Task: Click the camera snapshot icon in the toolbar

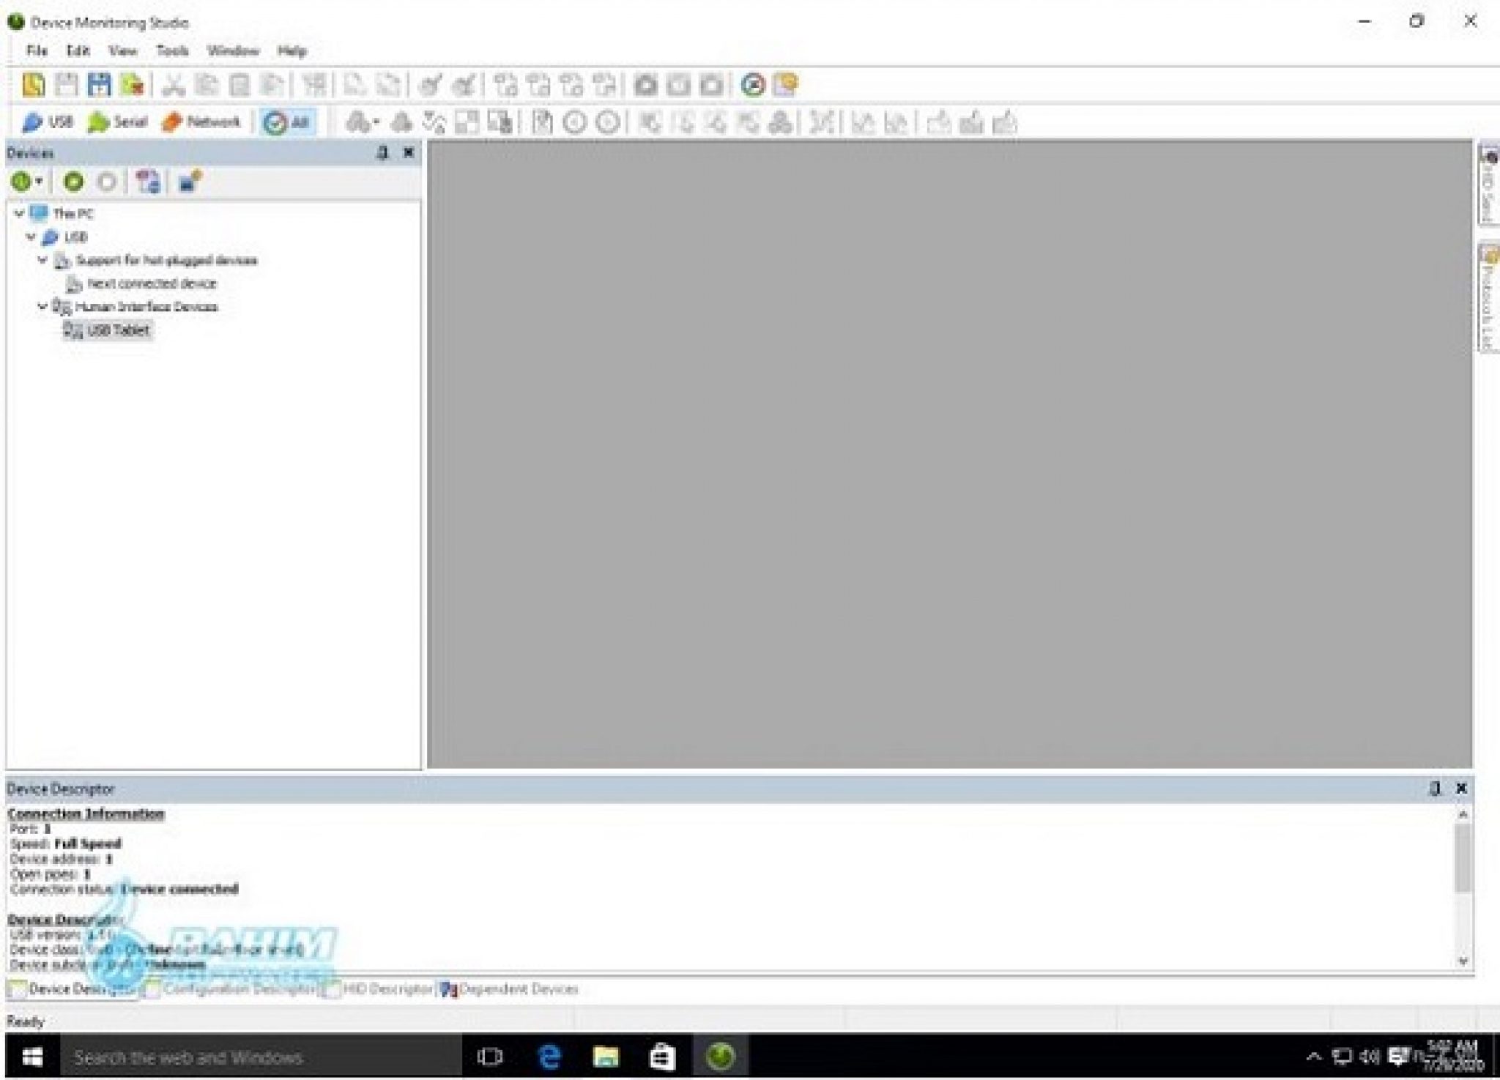Action: pos(647,84)
